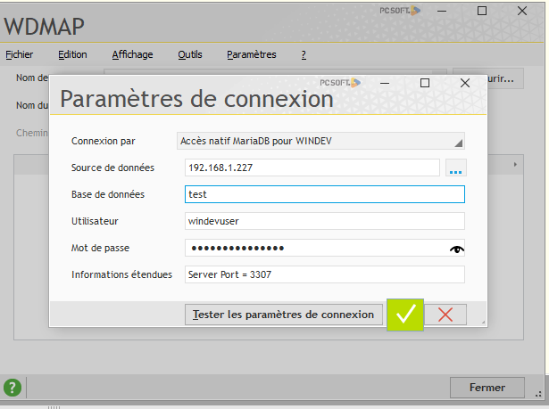This screenshot has width=549, height=409.
Task: Cancel the dialog with red X
Action: coord(445,315)
